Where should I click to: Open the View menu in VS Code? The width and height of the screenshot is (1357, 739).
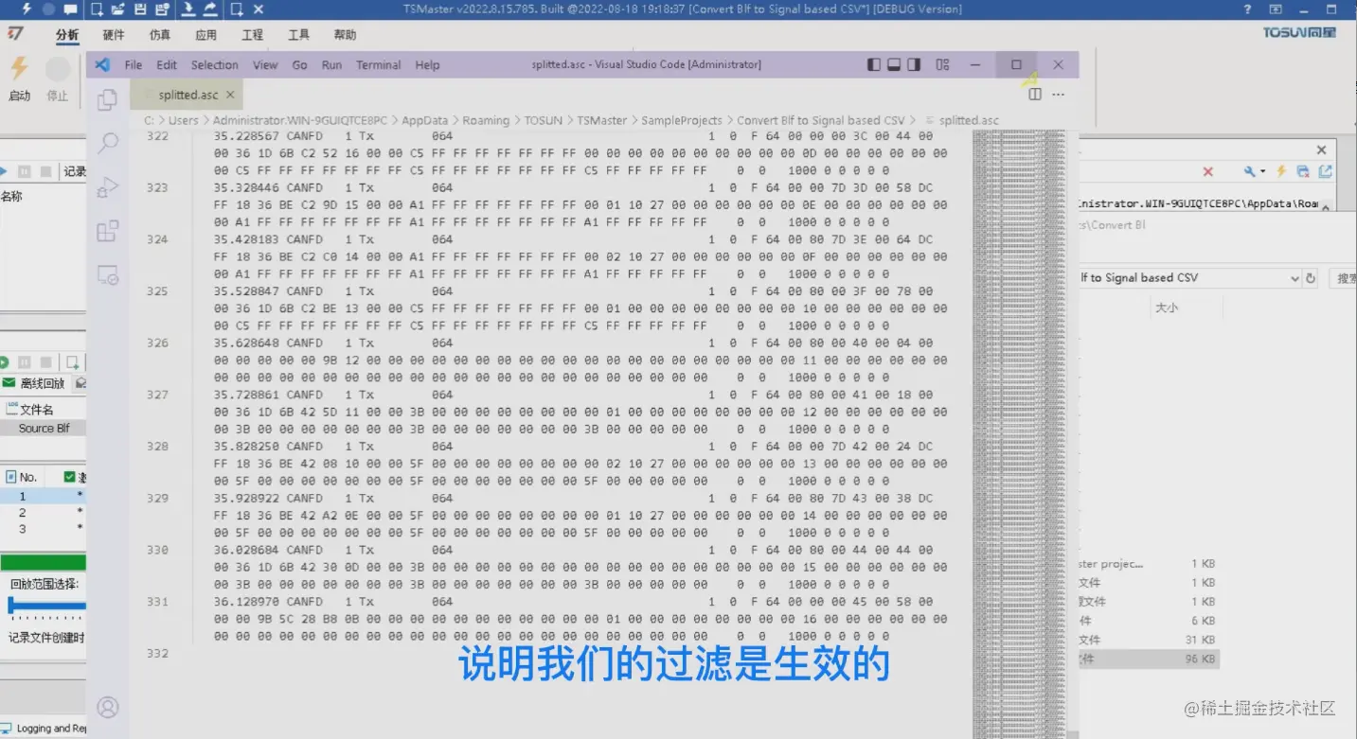(x=265, y=64)
